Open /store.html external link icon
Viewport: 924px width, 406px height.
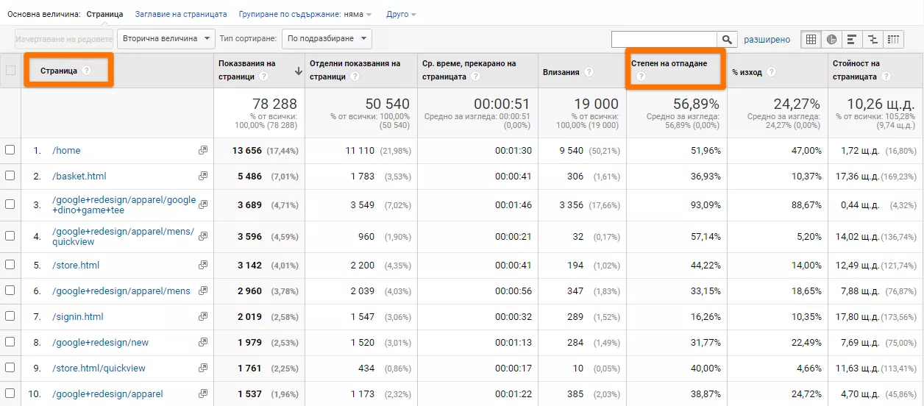(203, 265)
